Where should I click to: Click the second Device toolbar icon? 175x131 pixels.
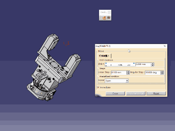click(x=109, y=17)
